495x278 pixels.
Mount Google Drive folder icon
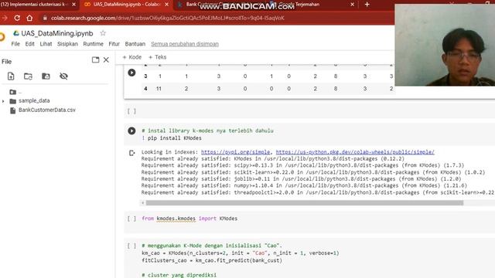[x=46, y=76]
